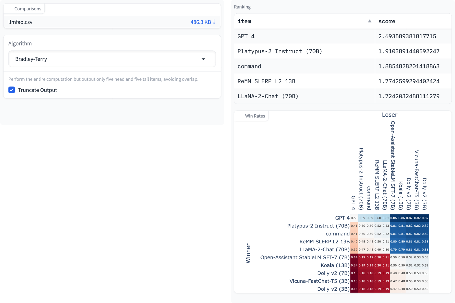The width and height of the screenshot is (455, 303).
Task: Click the Loser axis title on heatmap
Action: point(390,115)
